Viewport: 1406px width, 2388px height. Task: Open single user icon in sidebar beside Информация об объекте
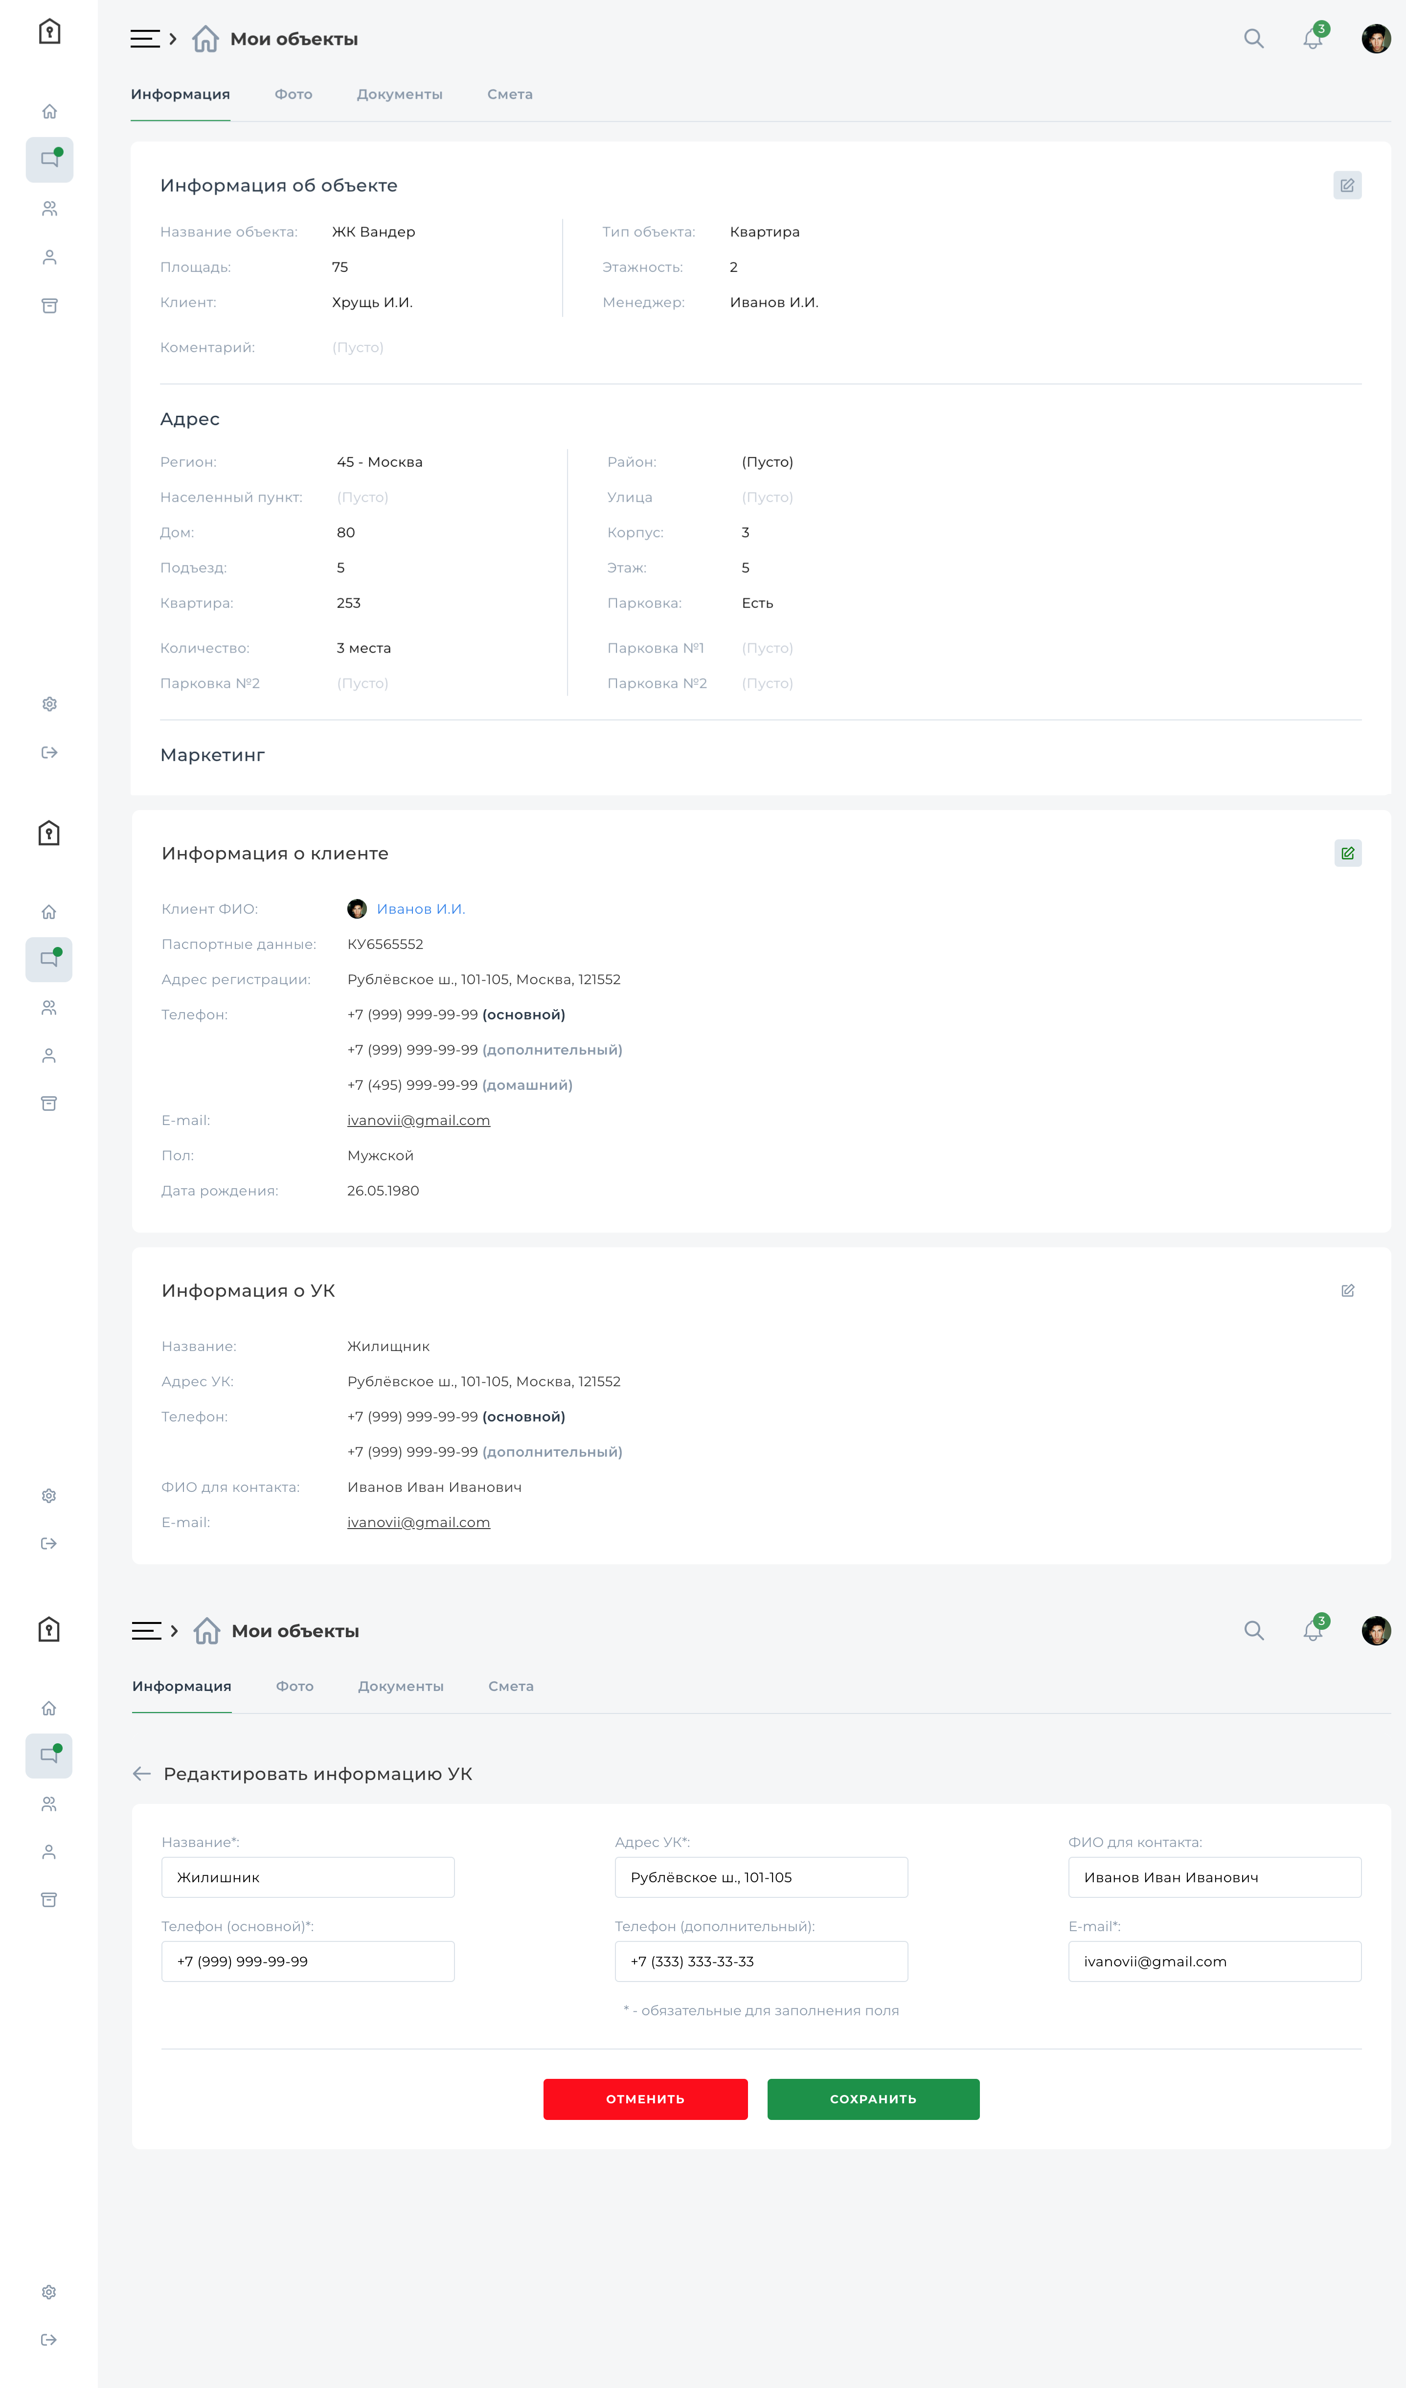click(49, 257)
